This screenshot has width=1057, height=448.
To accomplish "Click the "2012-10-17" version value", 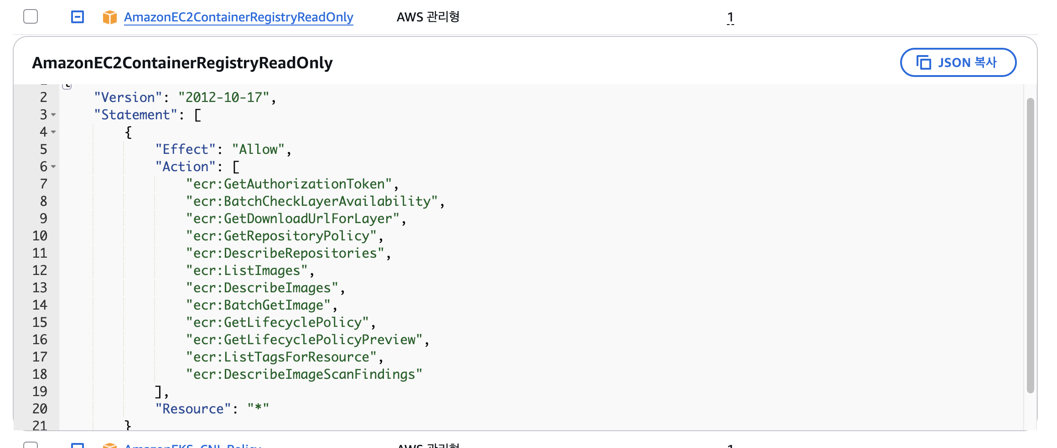I will pyautogui.click(x=223, y=97).
